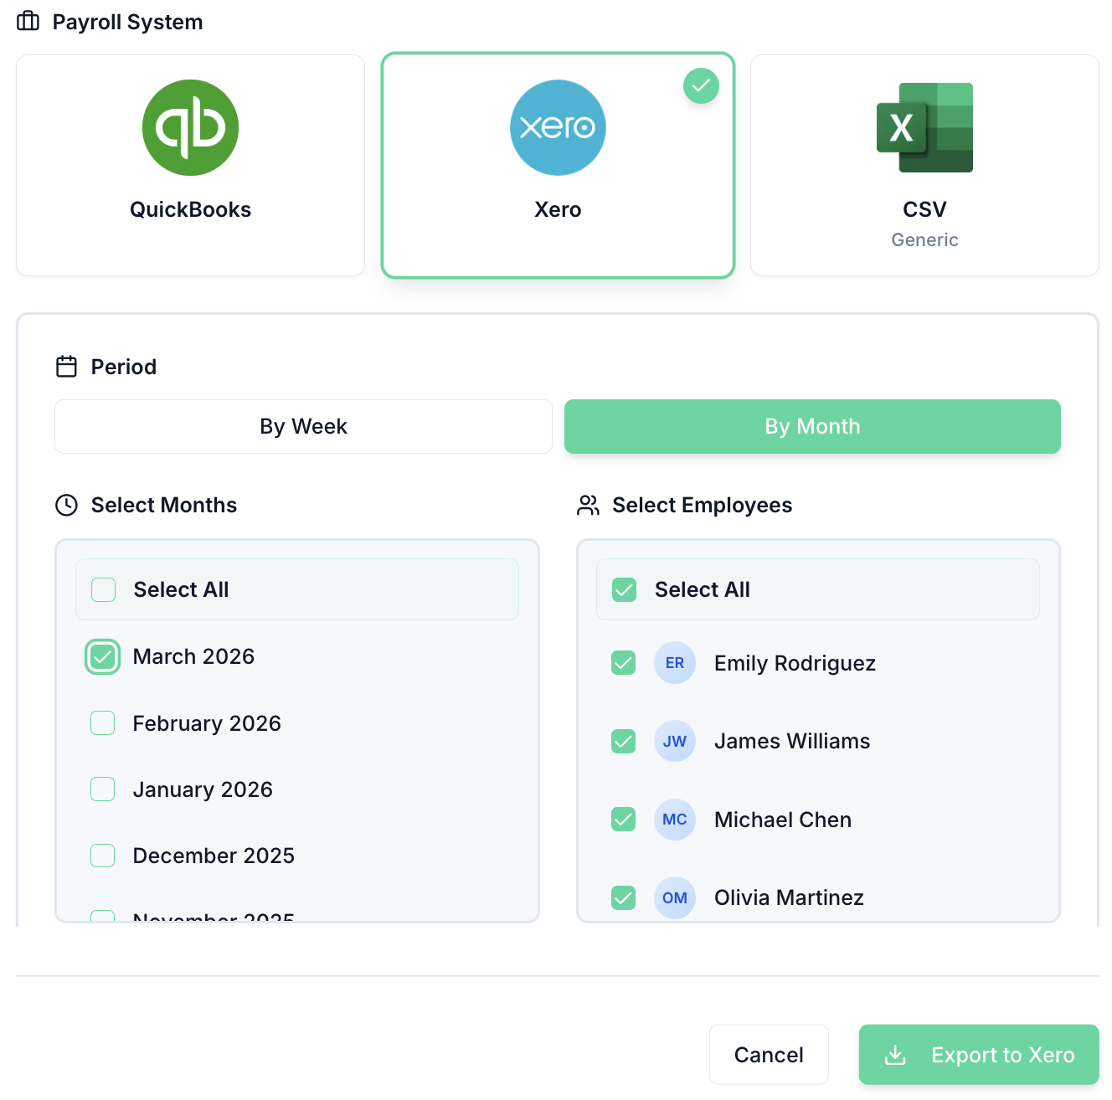The image size is (1112, 1100).
Task: Click the calendar icon beside Period
Action: point(66,367)
